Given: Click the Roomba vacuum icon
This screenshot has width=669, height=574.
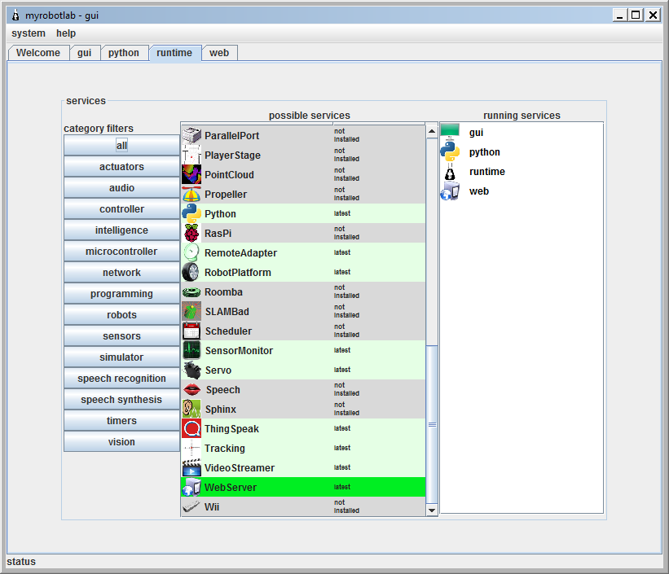Looking at the screenshot, I should [x=191, y=292].
